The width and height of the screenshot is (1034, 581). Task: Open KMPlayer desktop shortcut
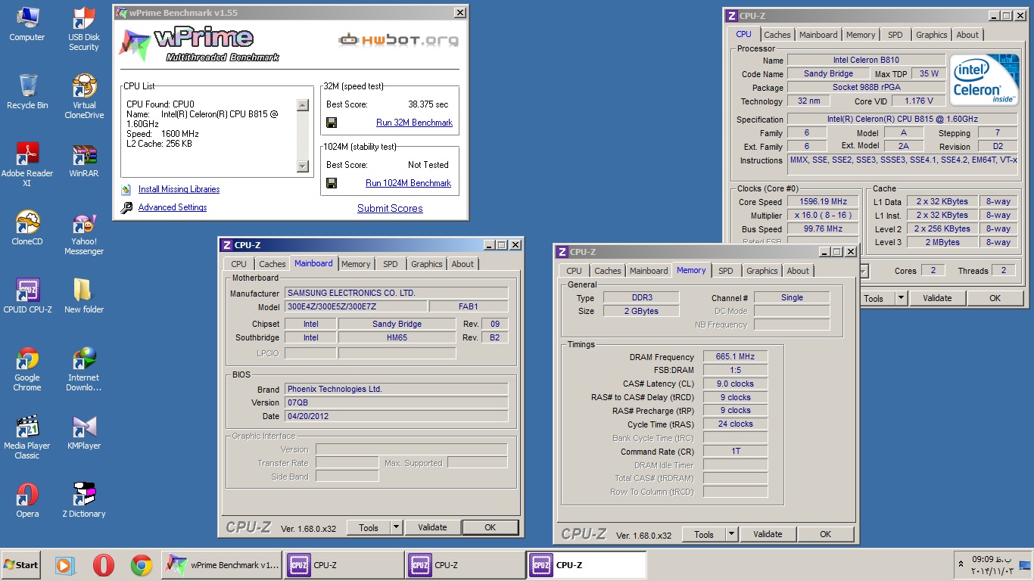click(84, 433)
